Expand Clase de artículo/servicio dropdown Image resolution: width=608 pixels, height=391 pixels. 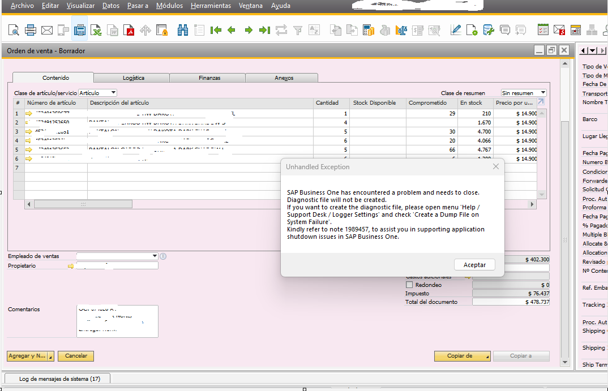(113, 93)
